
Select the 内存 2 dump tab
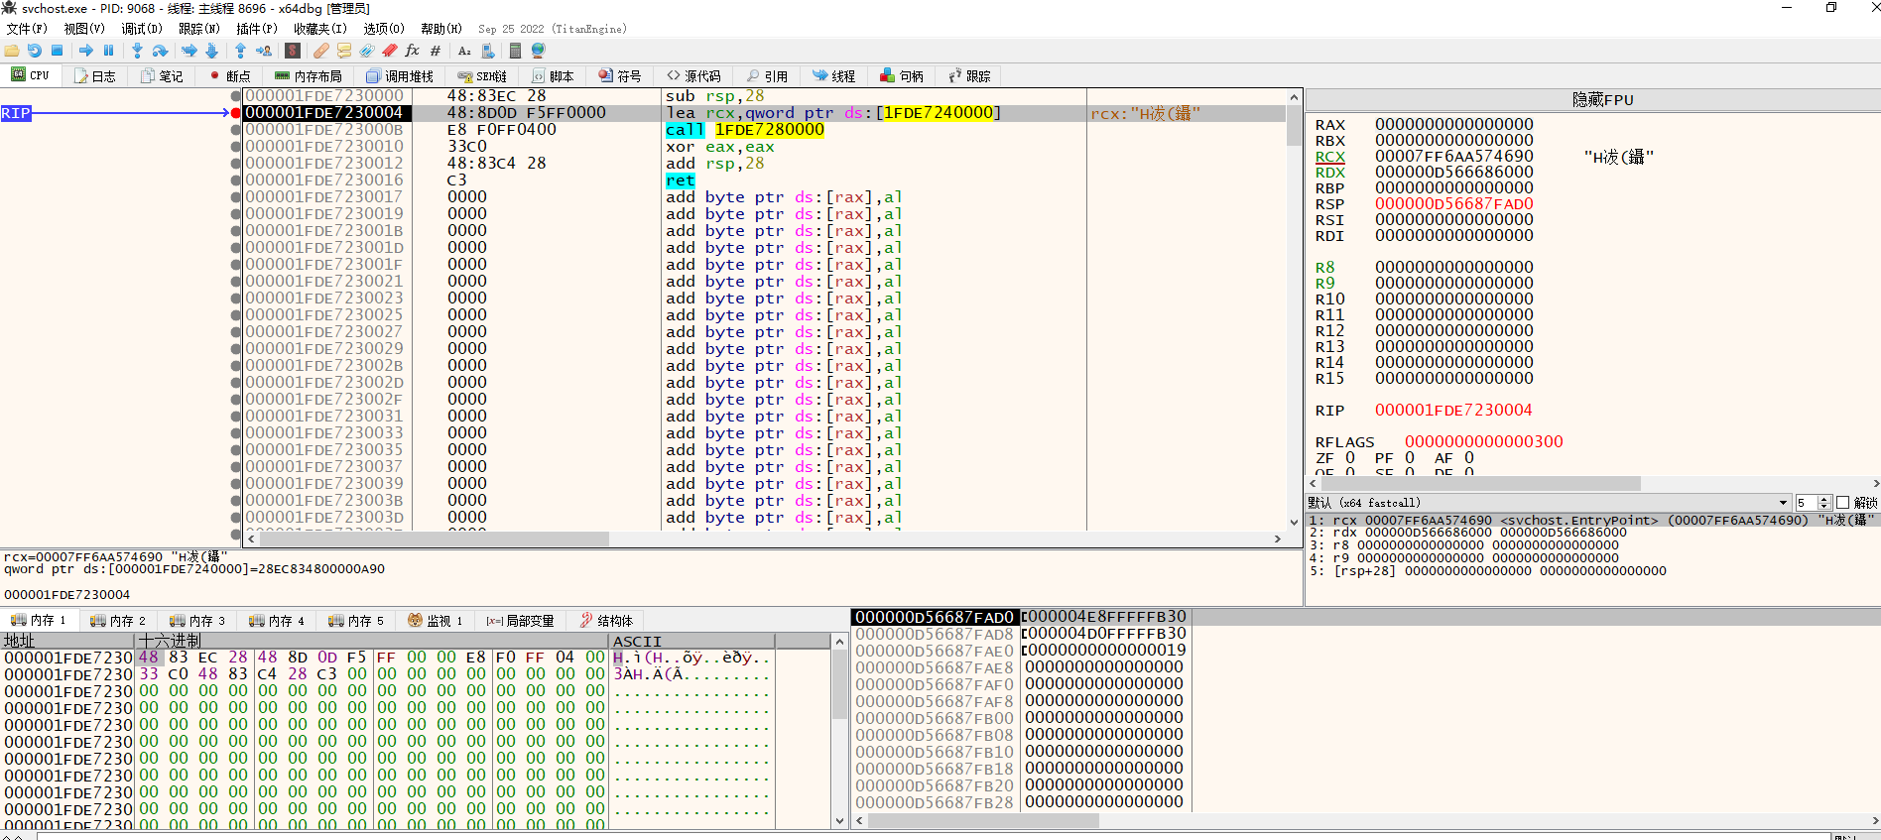pos(117,621)
